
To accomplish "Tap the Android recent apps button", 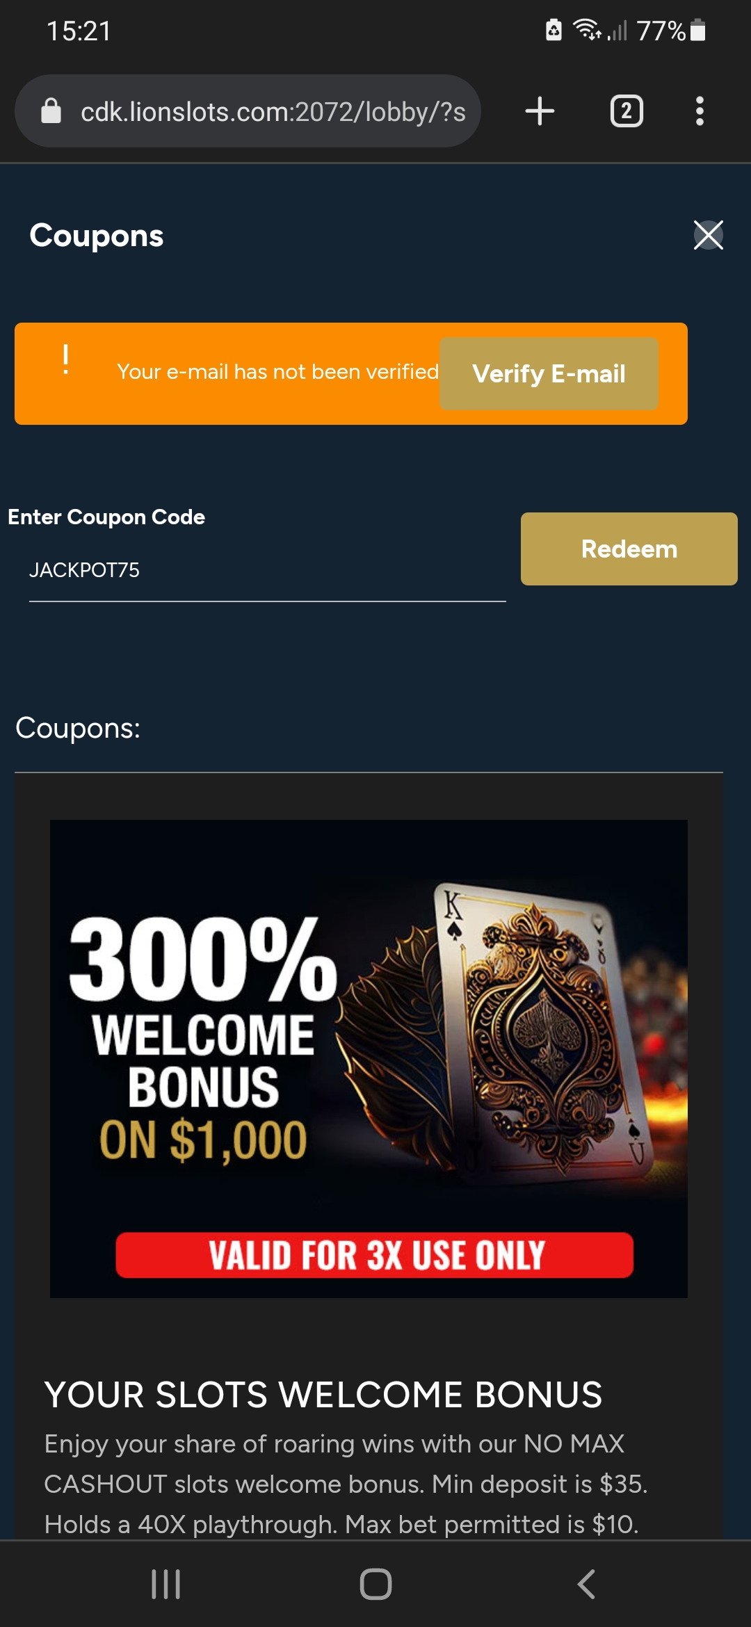I will (x=165, y=1584).
